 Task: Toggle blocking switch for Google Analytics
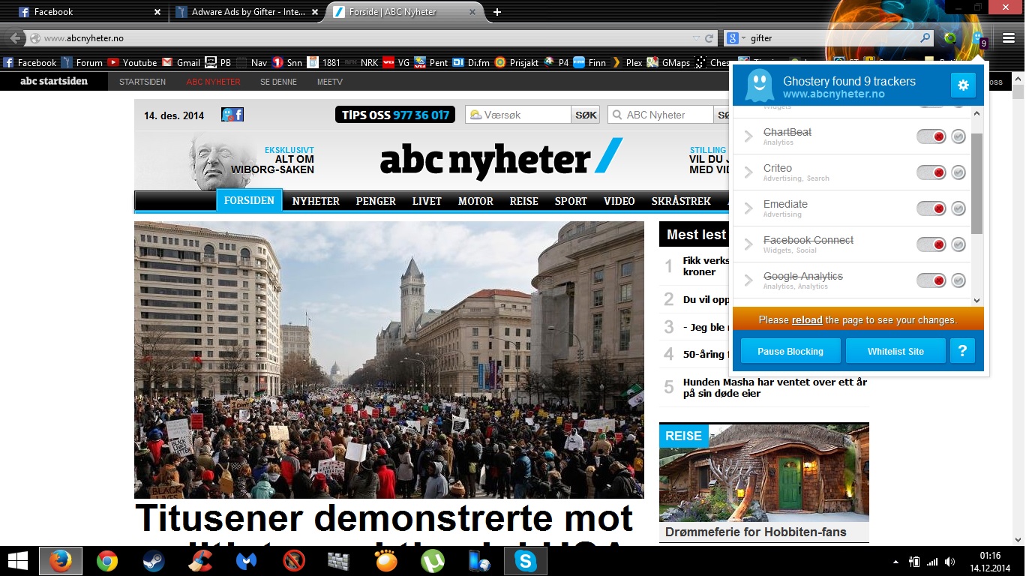[931, 280]
